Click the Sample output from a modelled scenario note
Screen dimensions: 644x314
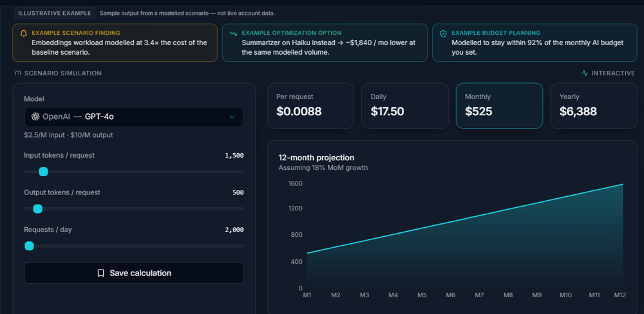coord(187,13)
